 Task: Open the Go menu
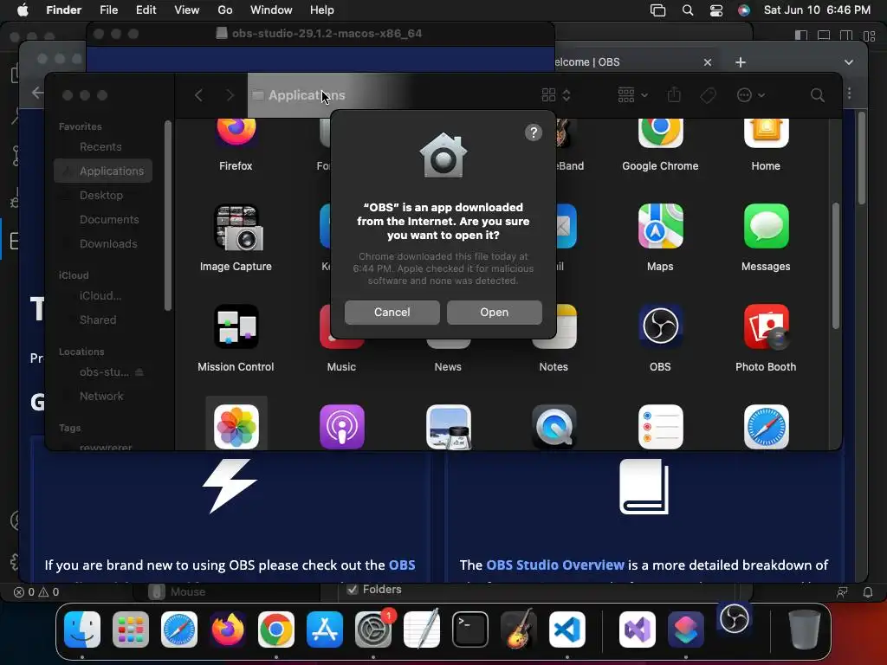pos(225,10)
